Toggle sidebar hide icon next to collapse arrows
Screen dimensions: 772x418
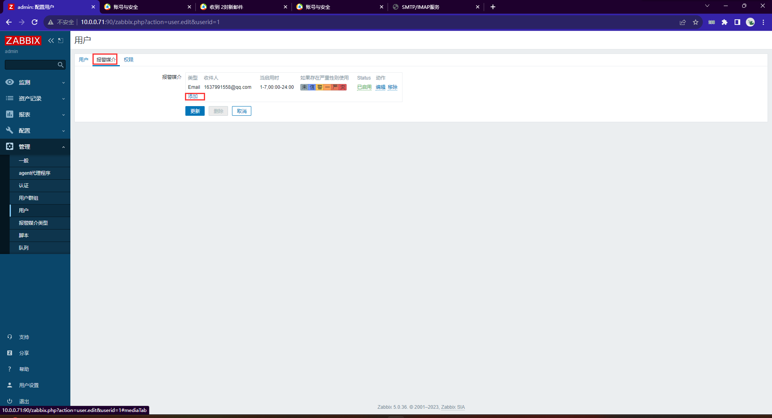61,41
